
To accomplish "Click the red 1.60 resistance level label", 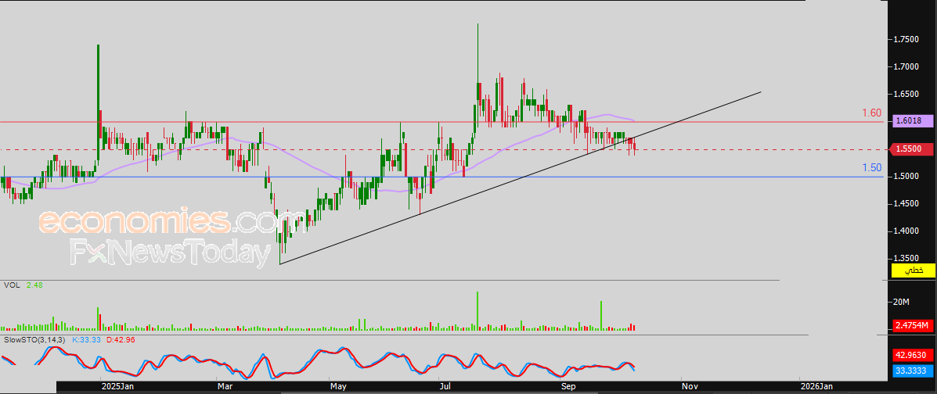I will click(x=871, y=113).
